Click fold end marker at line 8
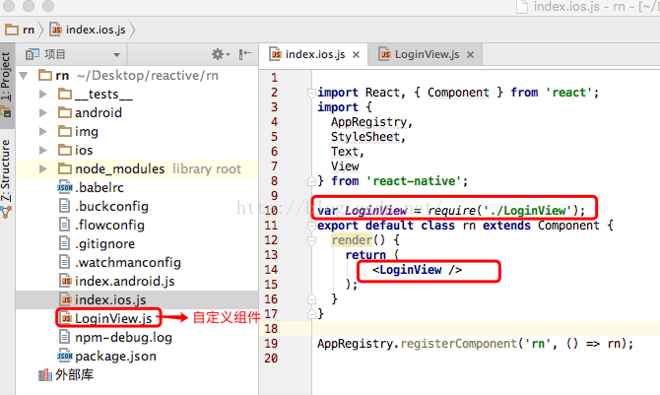The height and width of the screenshot is (395, 660). (x=311, y=181)
